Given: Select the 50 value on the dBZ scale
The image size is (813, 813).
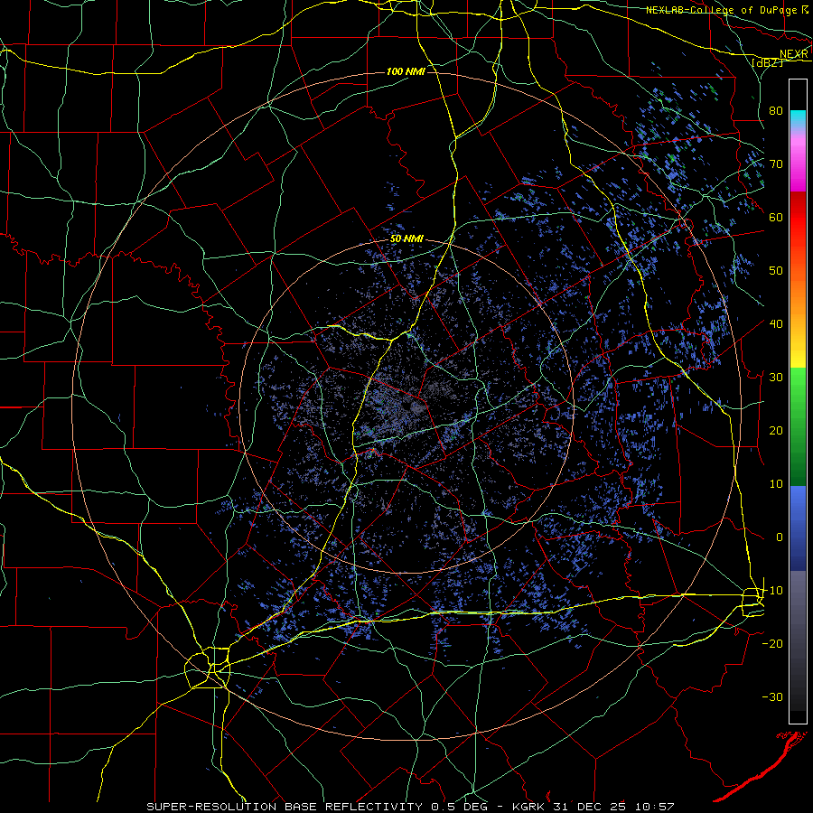Looking at the screenshot, I should tap(776, 271).
